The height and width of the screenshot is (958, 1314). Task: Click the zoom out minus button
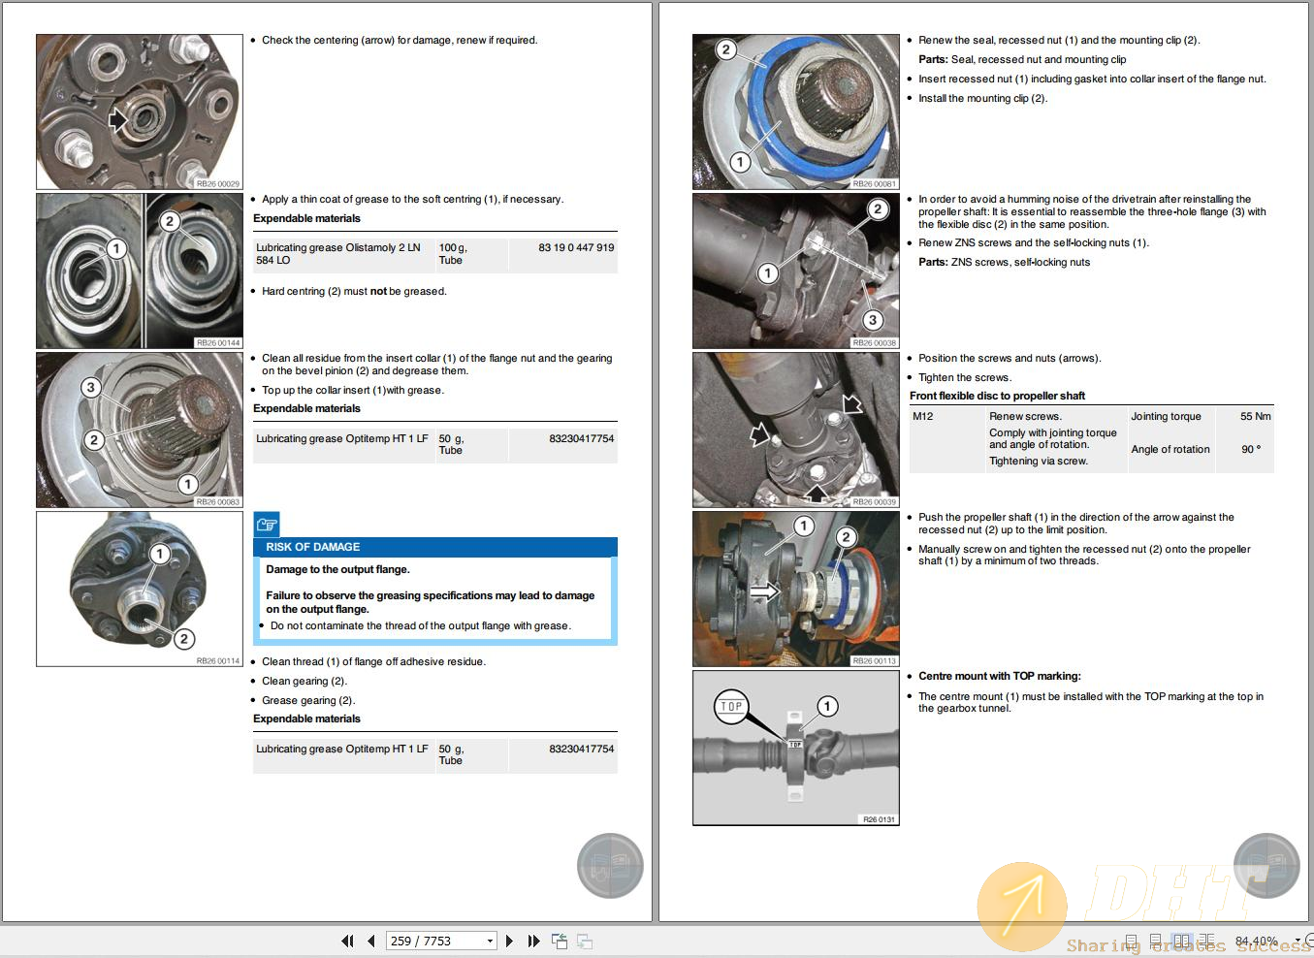pyautogui.click(x=1309, y=941)
